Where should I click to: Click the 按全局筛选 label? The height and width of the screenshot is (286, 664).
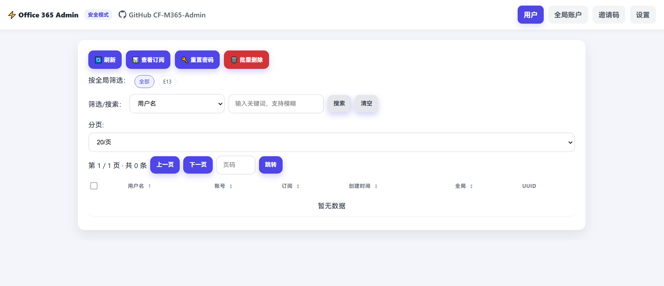[x=107, y=80]
